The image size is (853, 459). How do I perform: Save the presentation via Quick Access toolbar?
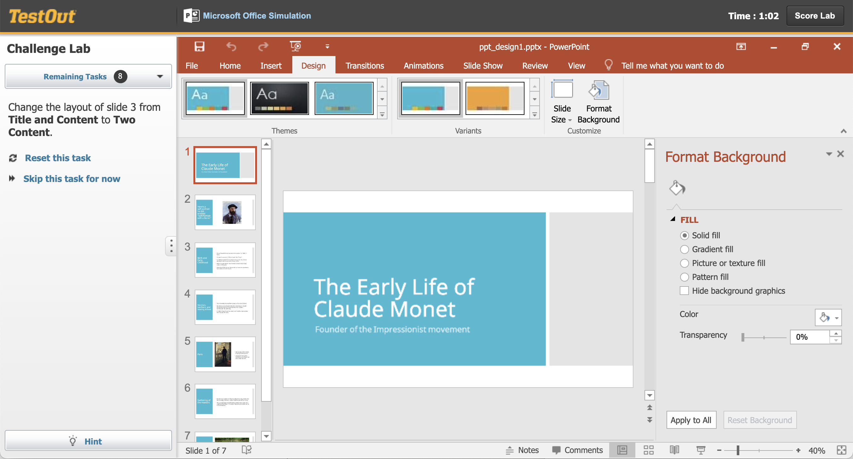pos(199,46)
